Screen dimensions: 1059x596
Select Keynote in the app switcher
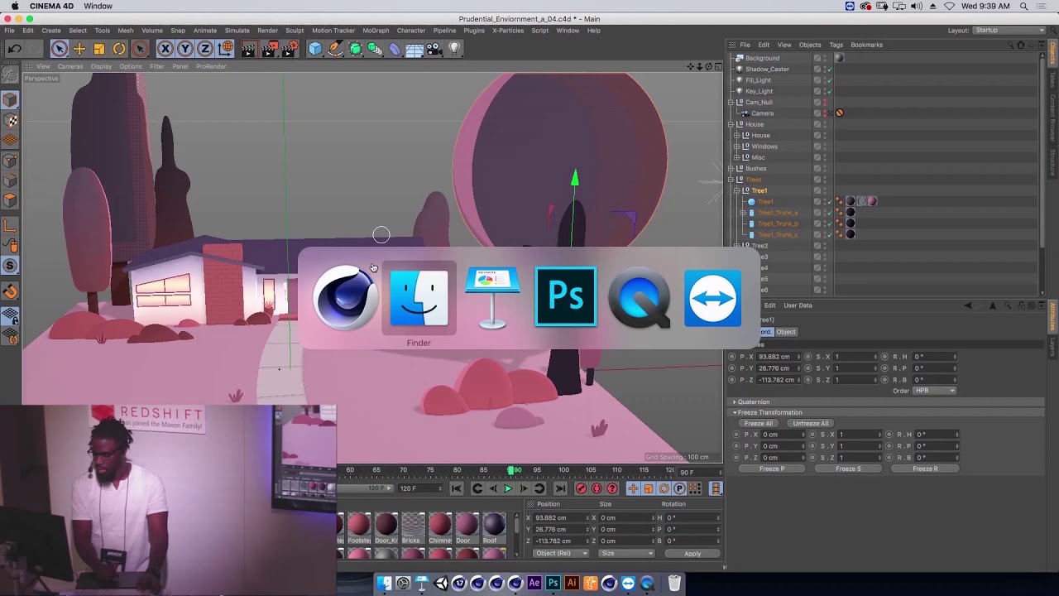(492, 297)
